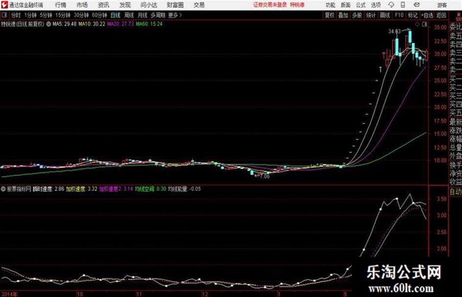The image size is (462, 297).
Task: Click the 均线空间: 0.30 value
Action: 151,189
